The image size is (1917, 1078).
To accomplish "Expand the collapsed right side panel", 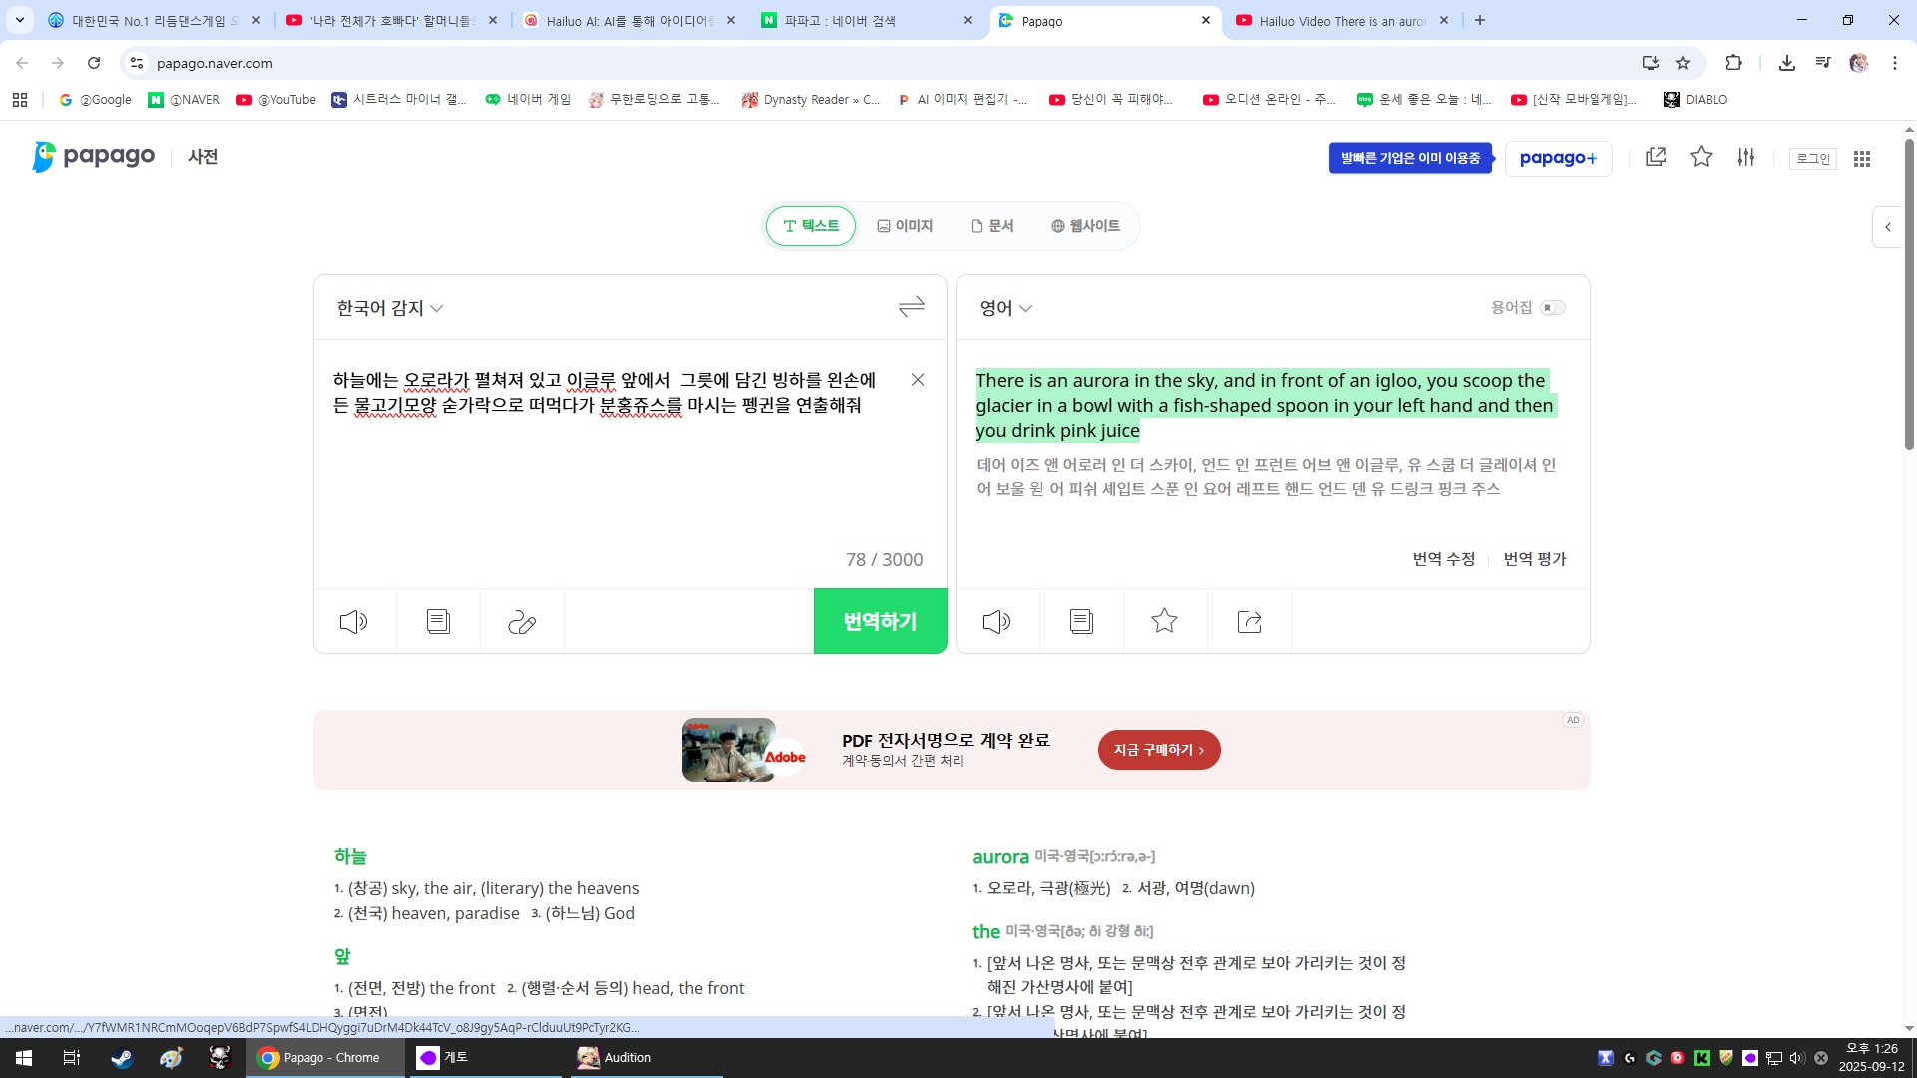I will [x=1887, y=227].
